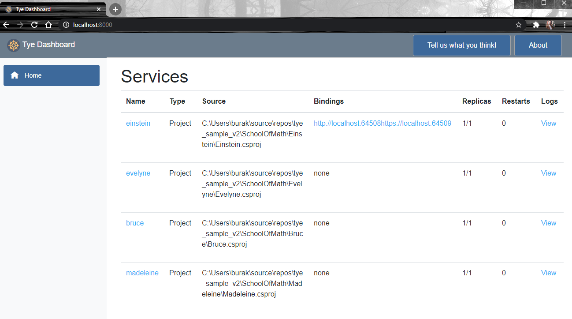The image size is (572, 319).
Task: Click the Tye Dashboard title text
Action: pos(48,45)
